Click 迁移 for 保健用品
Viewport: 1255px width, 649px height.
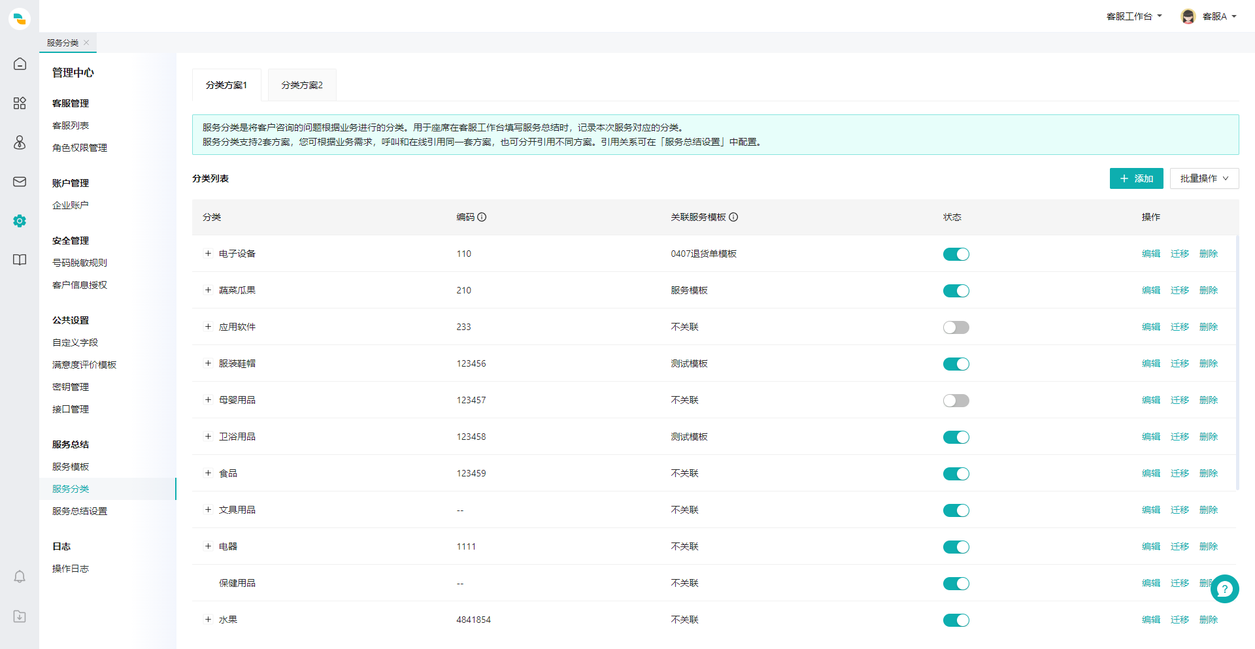coord(1180,583)
